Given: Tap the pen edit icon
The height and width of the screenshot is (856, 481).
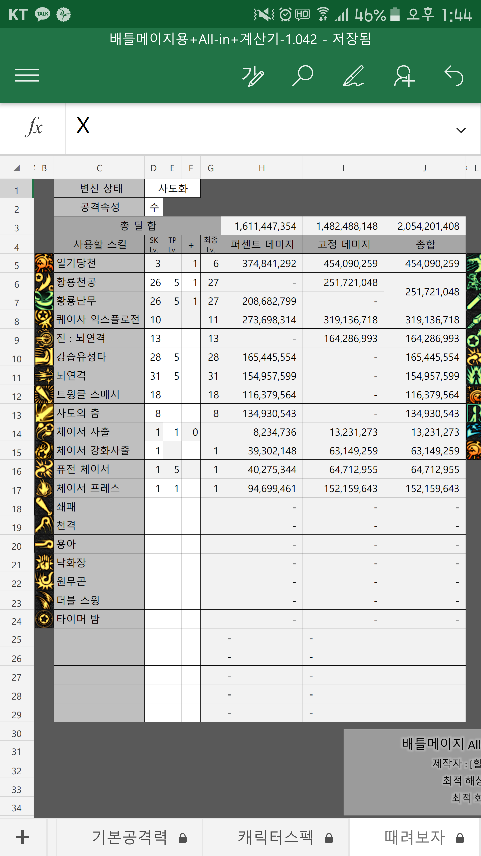Looking at the screenshot, I should tap(353, 76).
